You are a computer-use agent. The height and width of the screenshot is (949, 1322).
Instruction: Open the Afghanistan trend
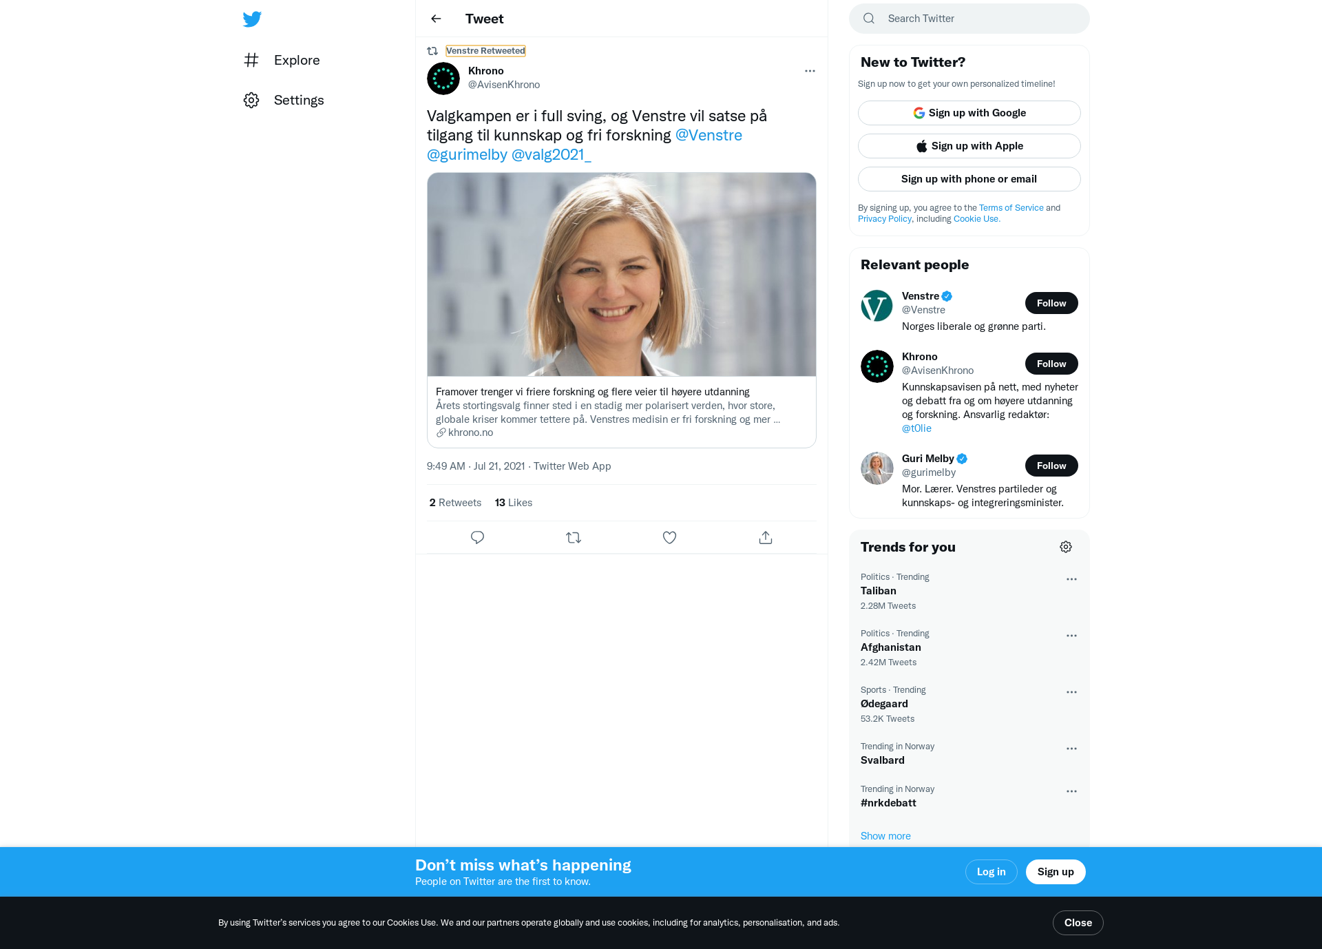[969, 648]
